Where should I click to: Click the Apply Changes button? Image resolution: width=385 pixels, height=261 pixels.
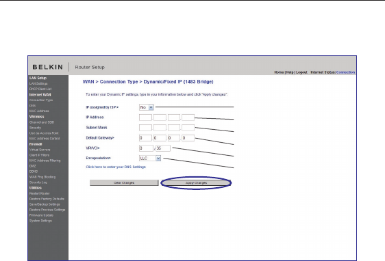[x=196, y=183]
